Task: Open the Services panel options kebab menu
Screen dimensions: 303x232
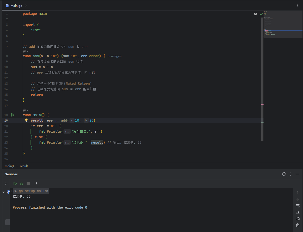Action: pos(291,174)
